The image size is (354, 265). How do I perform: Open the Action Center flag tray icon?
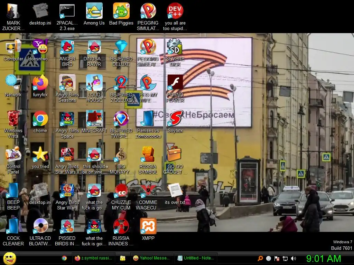[277, 258]
